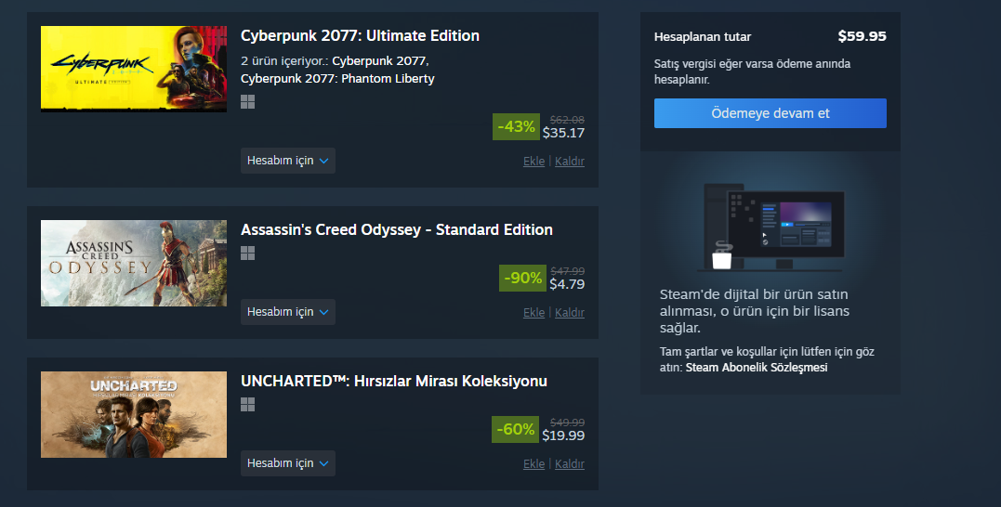Screen dimensions: 1001x507
Task: Click Windows icon under Cyberpunk 2077 title
Action: tap(247, 102)
